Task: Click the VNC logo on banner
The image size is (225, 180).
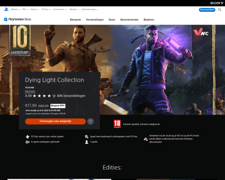Action: [201, 32]
